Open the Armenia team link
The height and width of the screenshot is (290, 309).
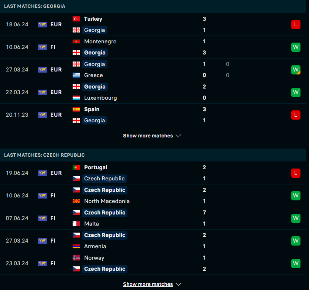(x=95, y=246)
